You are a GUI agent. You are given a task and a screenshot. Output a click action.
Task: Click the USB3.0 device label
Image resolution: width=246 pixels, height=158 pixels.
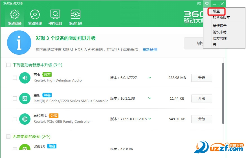[39, 146]
